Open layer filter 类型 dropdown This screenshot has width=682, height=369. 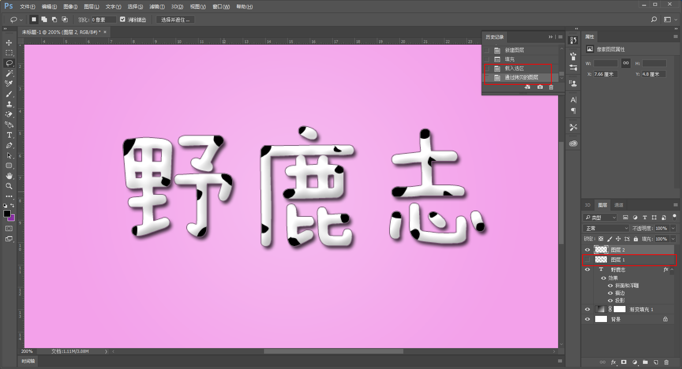pos(600,217)
